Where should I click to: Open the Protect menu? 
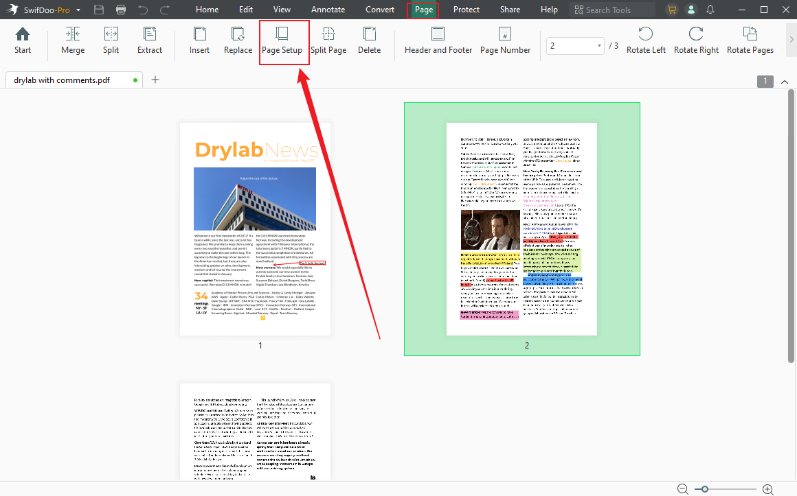[466, 10]
